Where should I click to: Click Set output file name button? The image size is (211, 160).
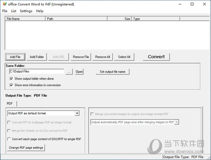coord(113,72)
